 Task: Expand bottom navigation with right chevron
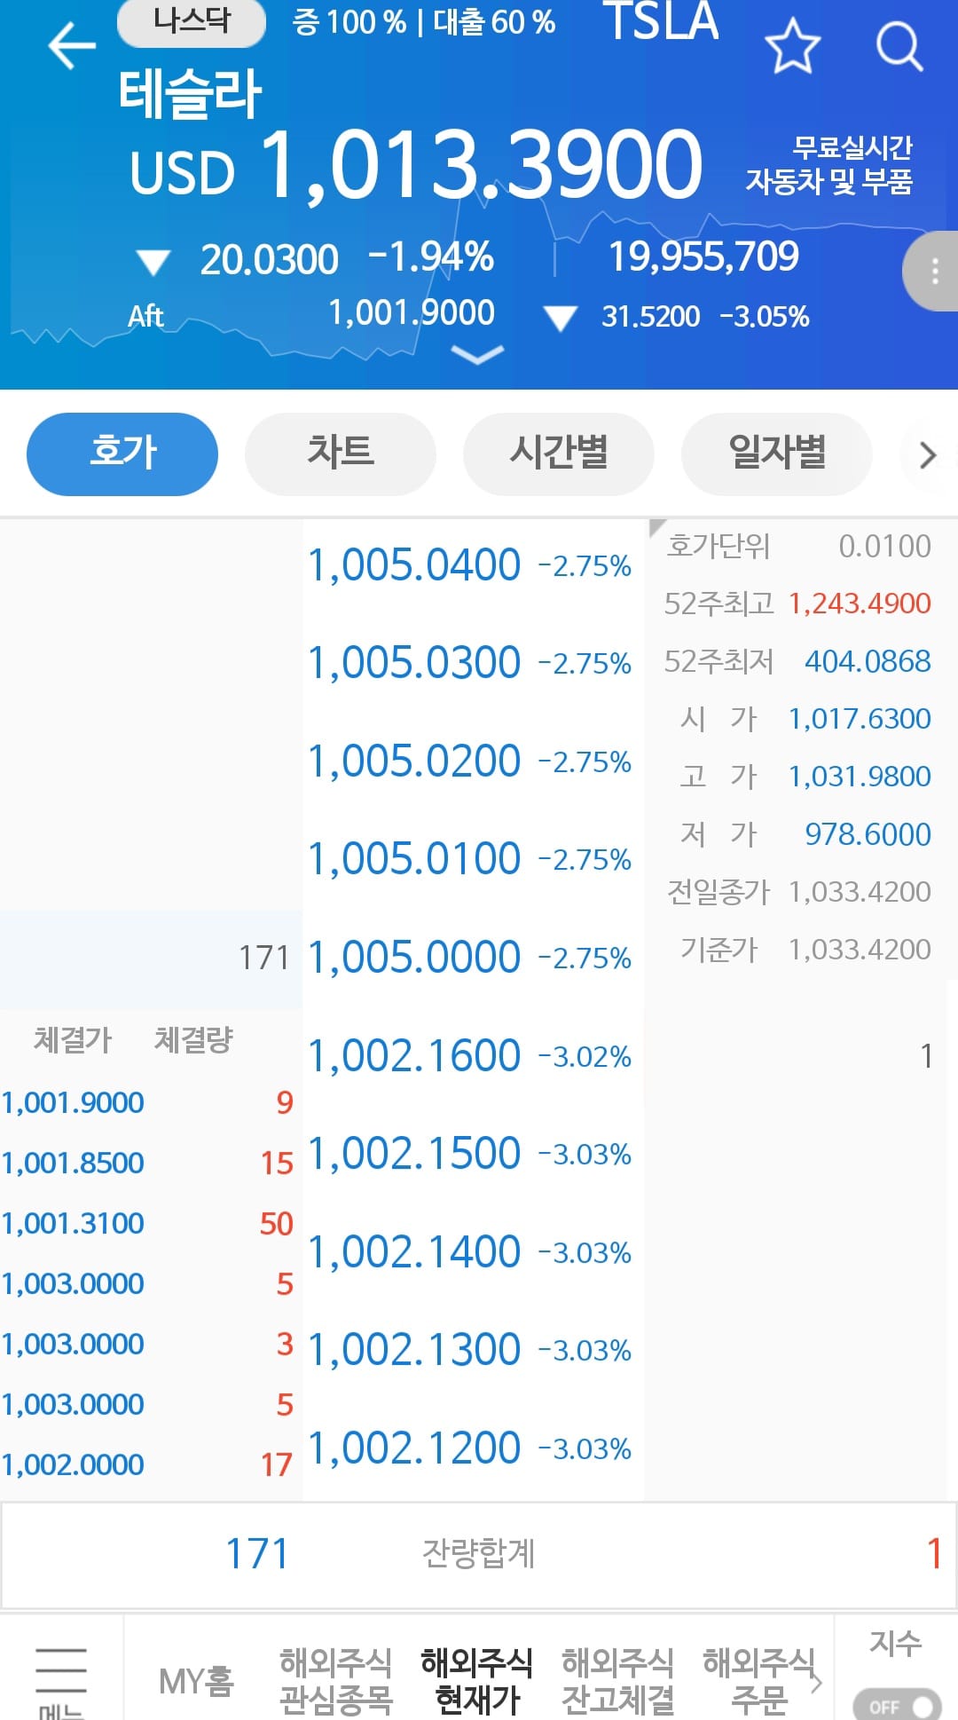tap(817, 1681)
